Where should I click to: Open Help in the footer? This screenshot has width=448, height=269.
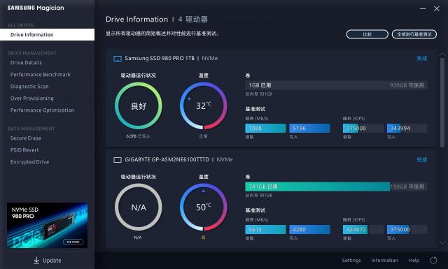tap(414, 260)
